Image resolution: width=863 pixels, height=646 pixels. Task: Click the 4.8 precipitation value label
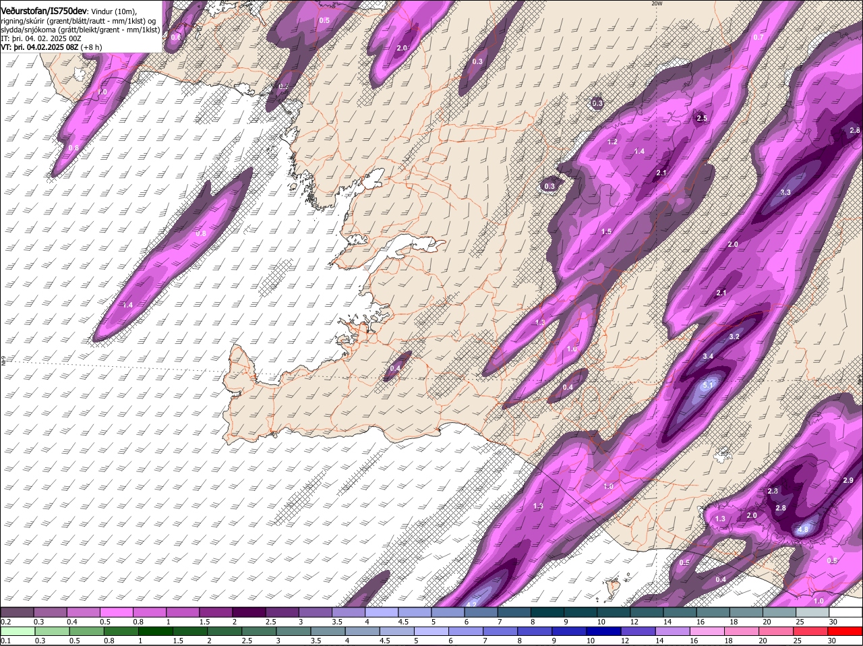pyautogui.click(x=803, y=530)
